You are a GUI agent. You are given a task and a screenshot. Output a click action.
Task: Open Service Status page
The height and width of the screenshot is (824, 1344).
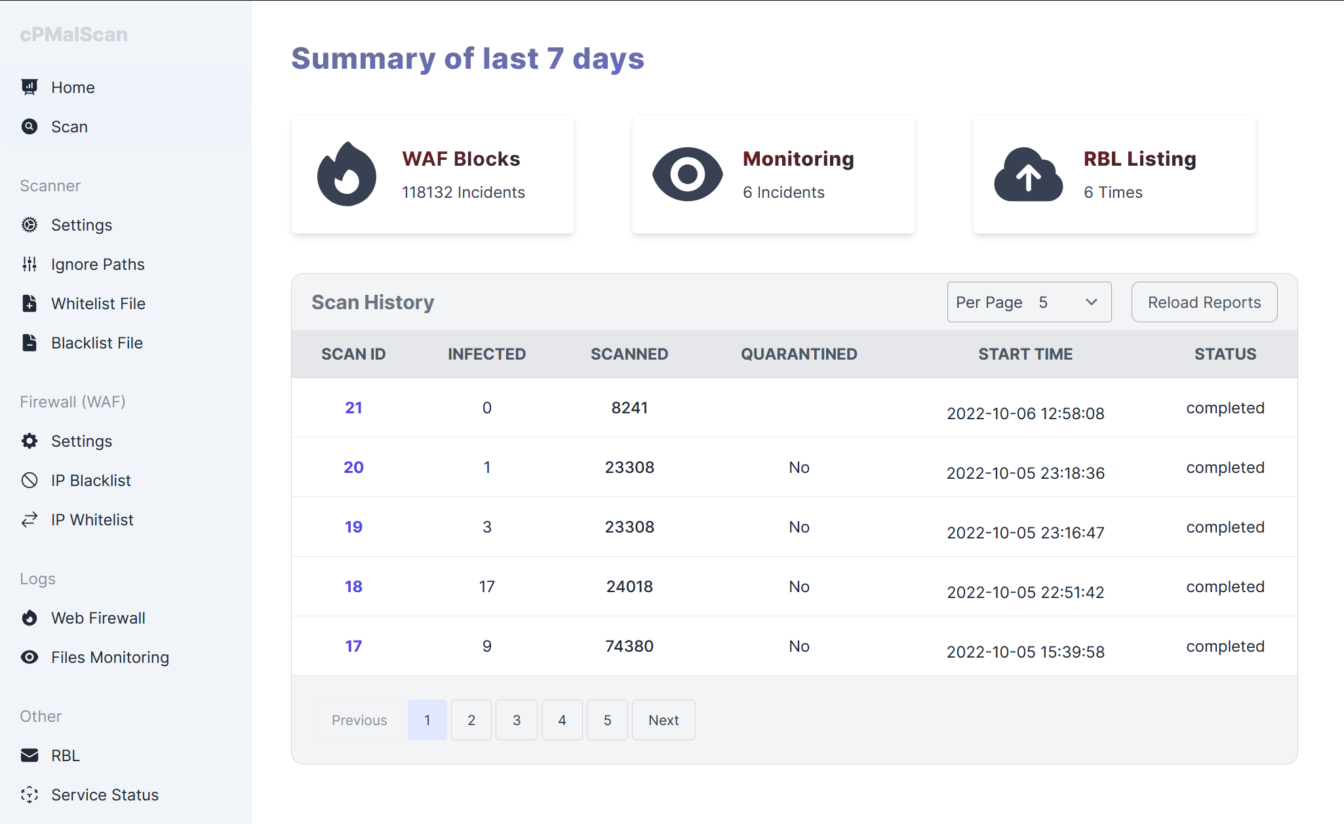[126, 795]
